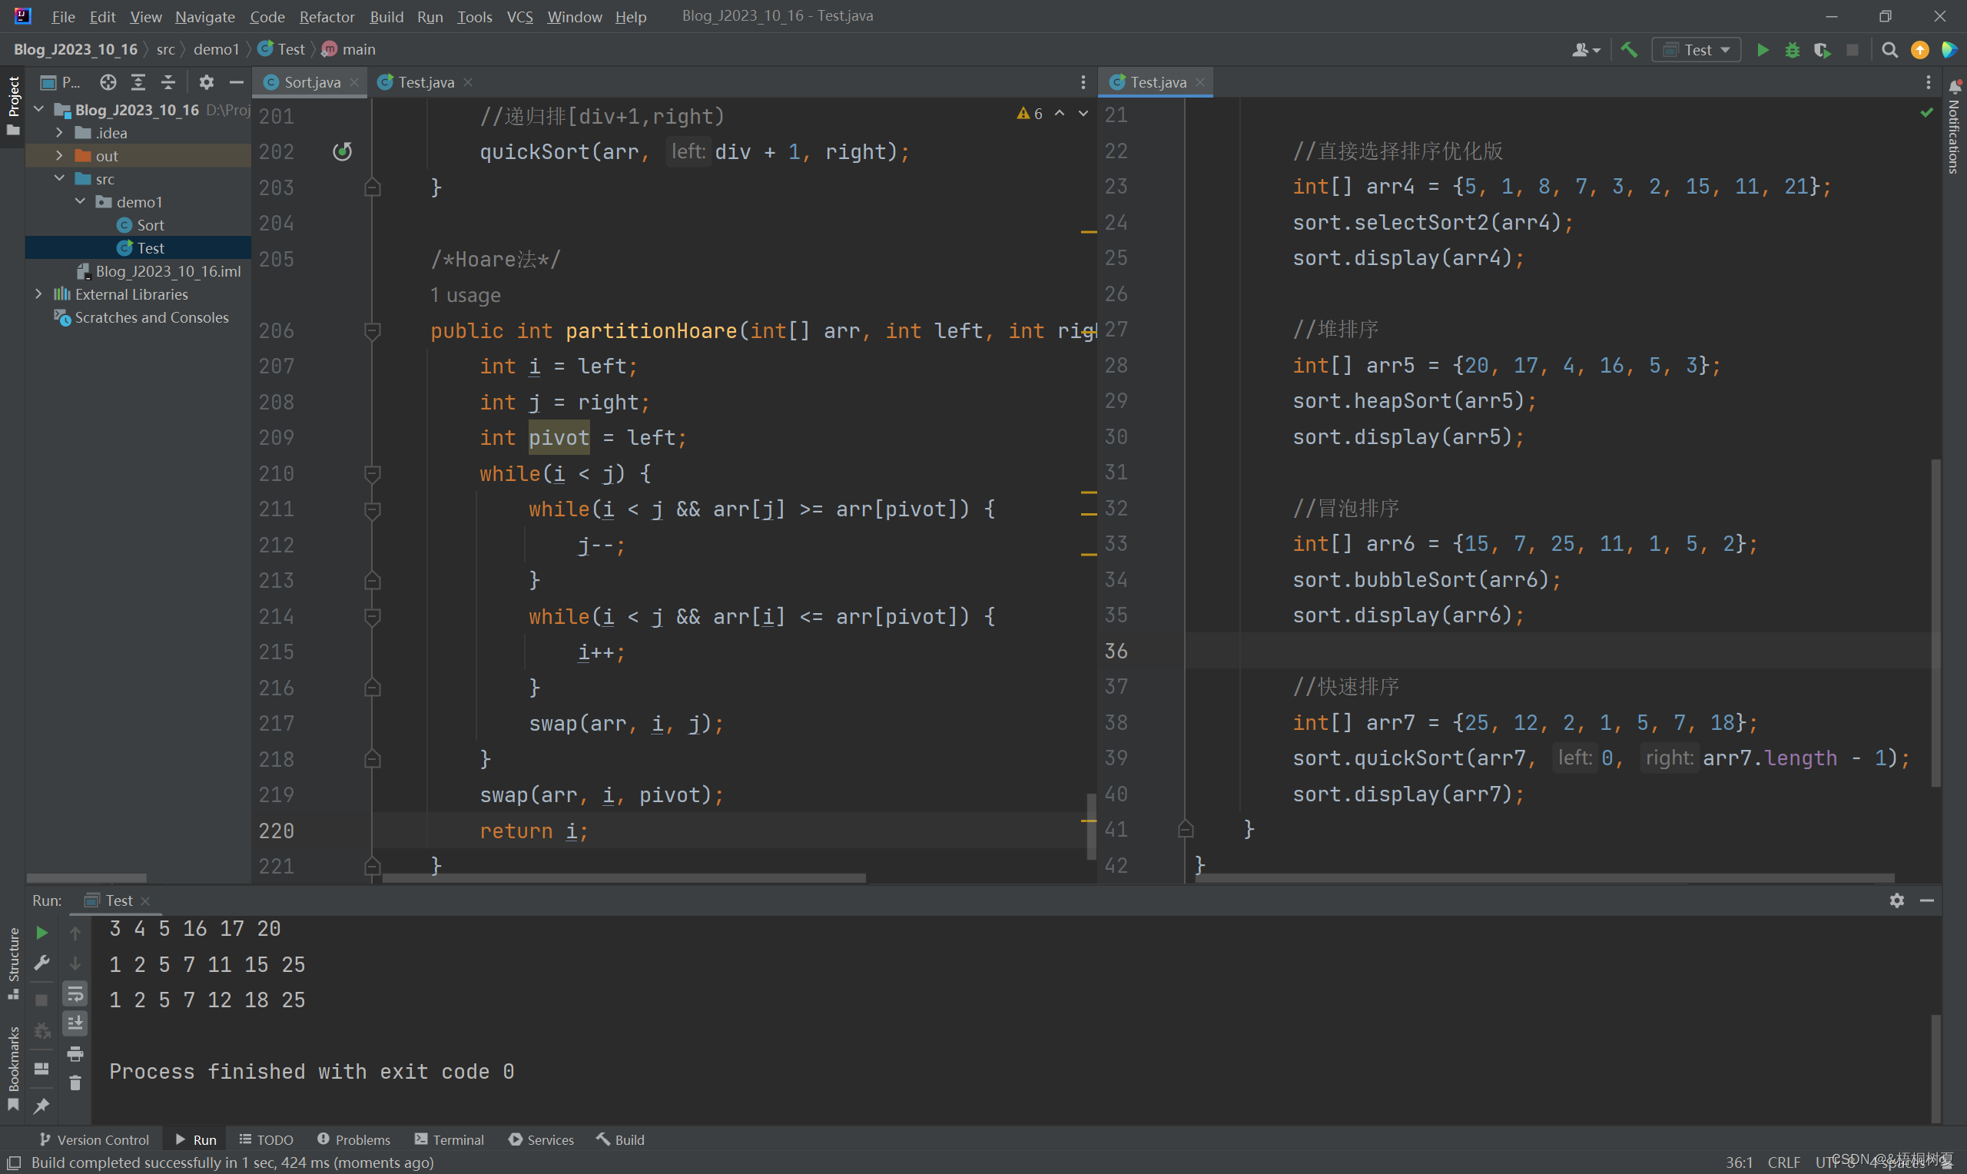
Task: Toggle the Structure tool window
Action: (x=12, y=963)
